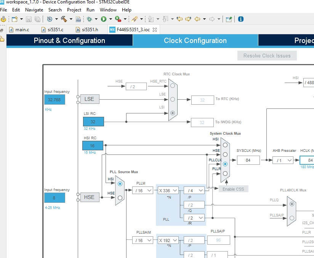Click the HSE input frequency field showing 8

coord(54,198)
